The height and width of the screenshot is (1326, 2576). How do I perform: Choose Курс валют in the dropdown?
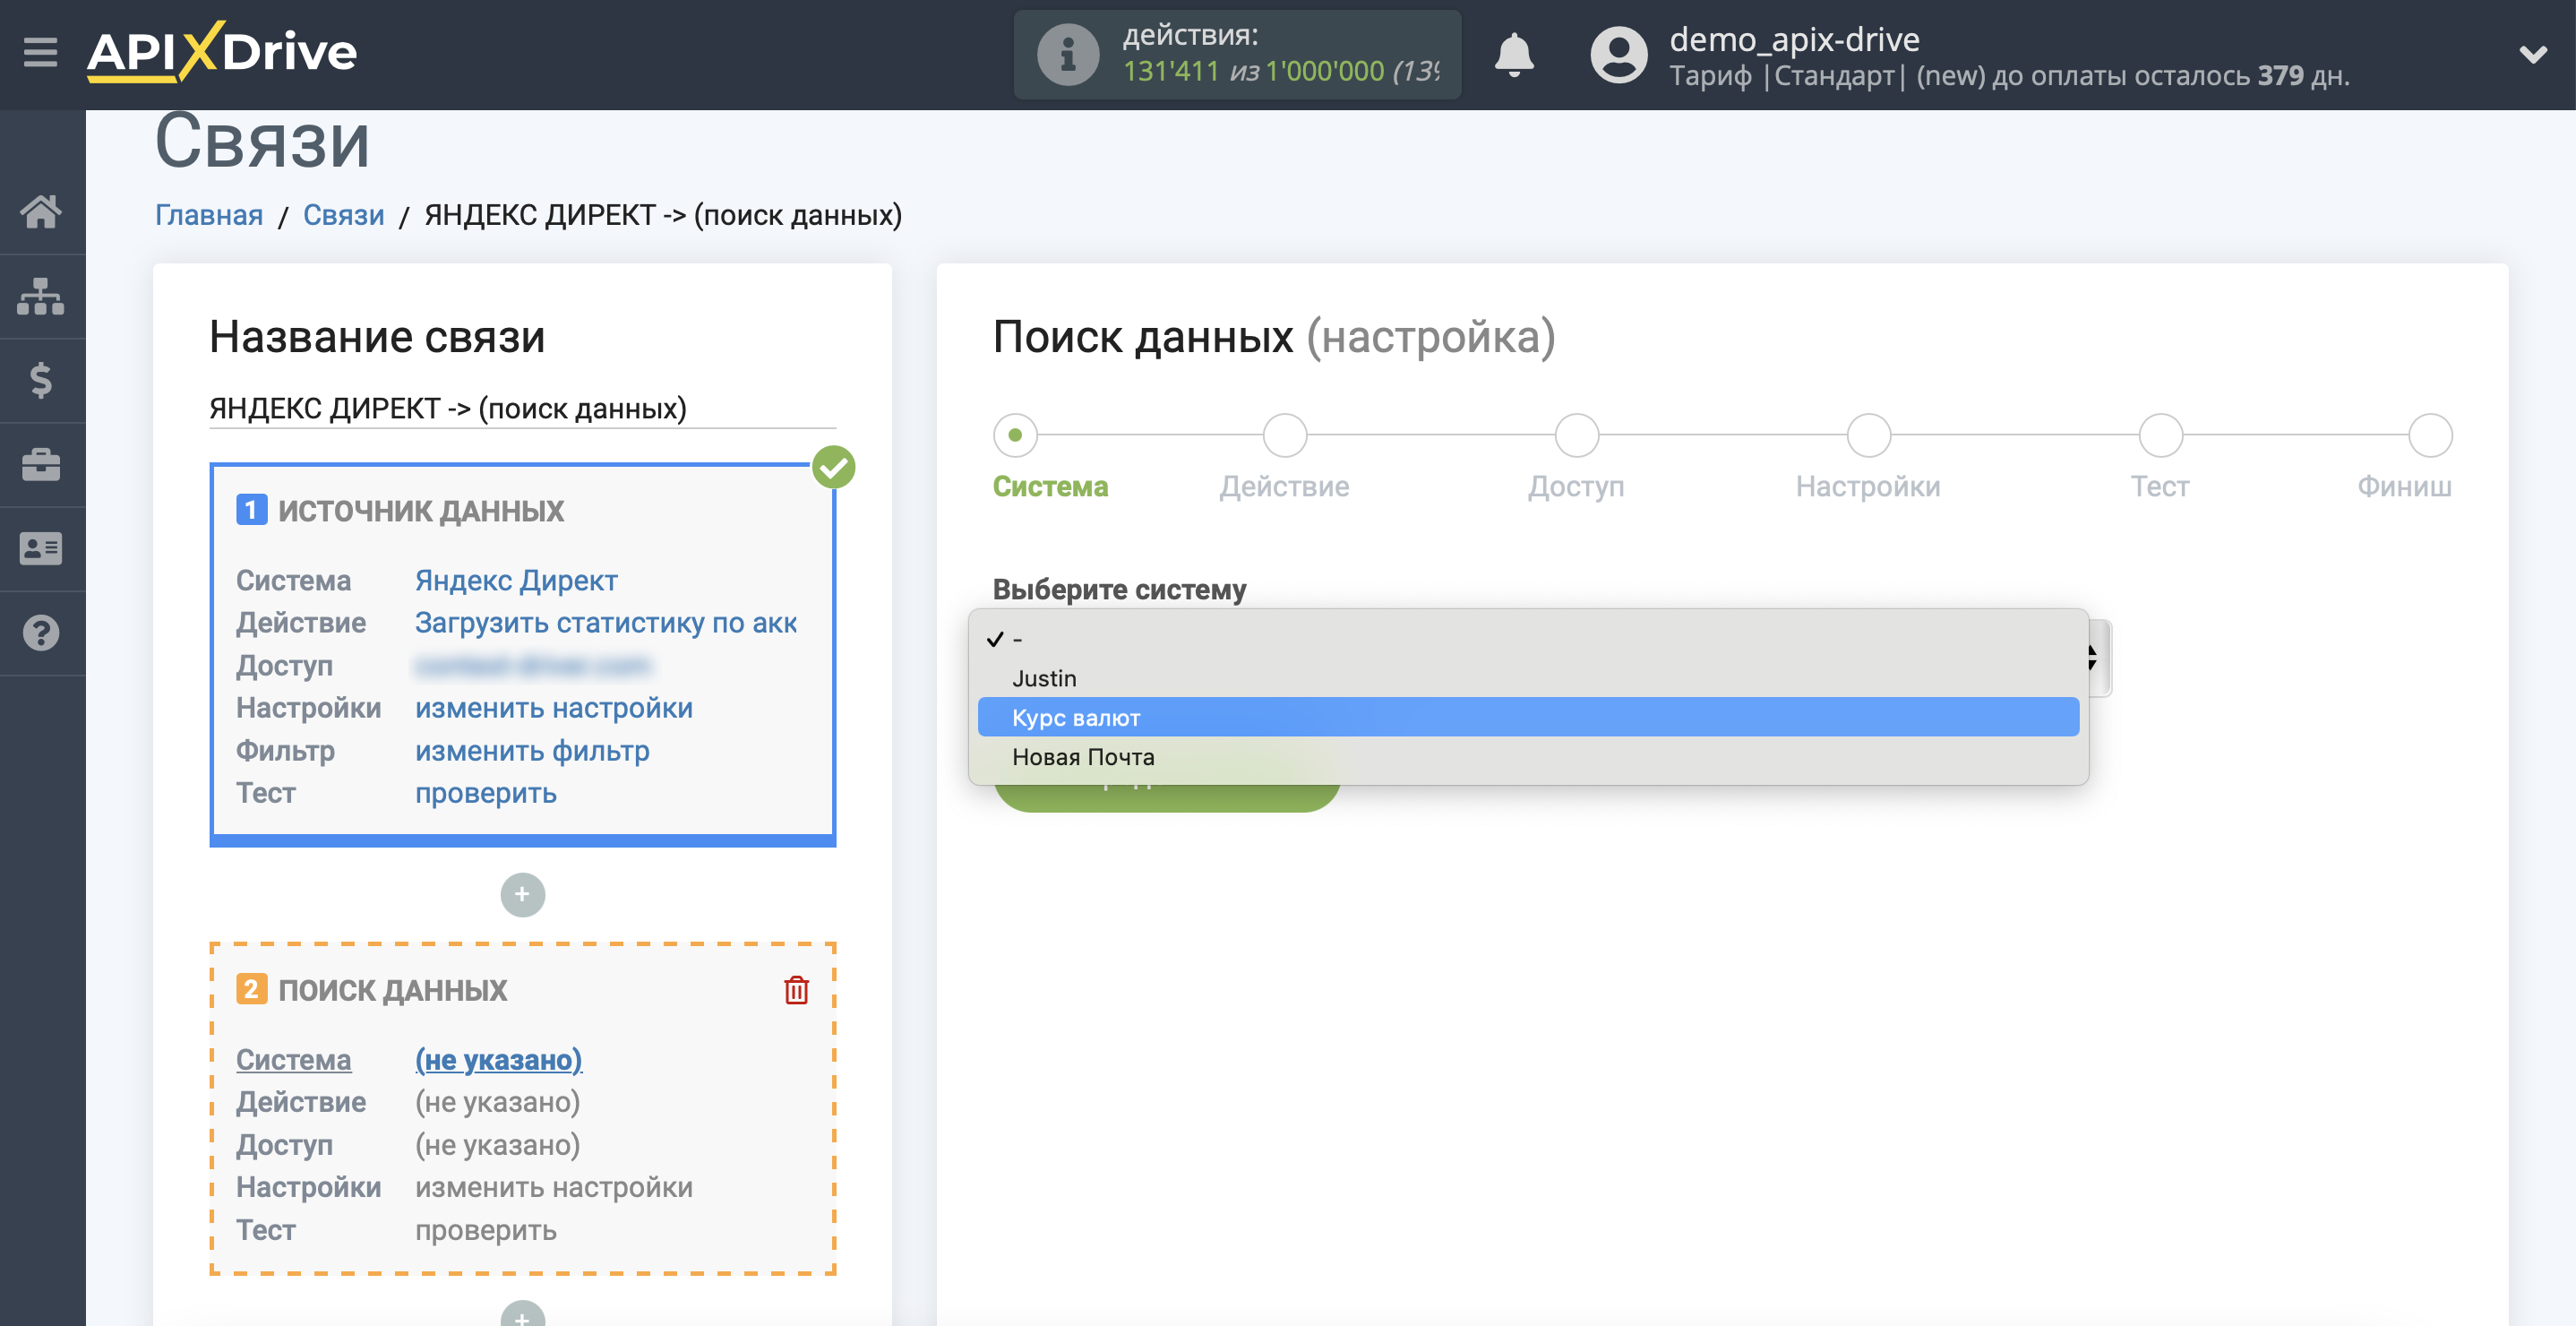(1528, 717)
